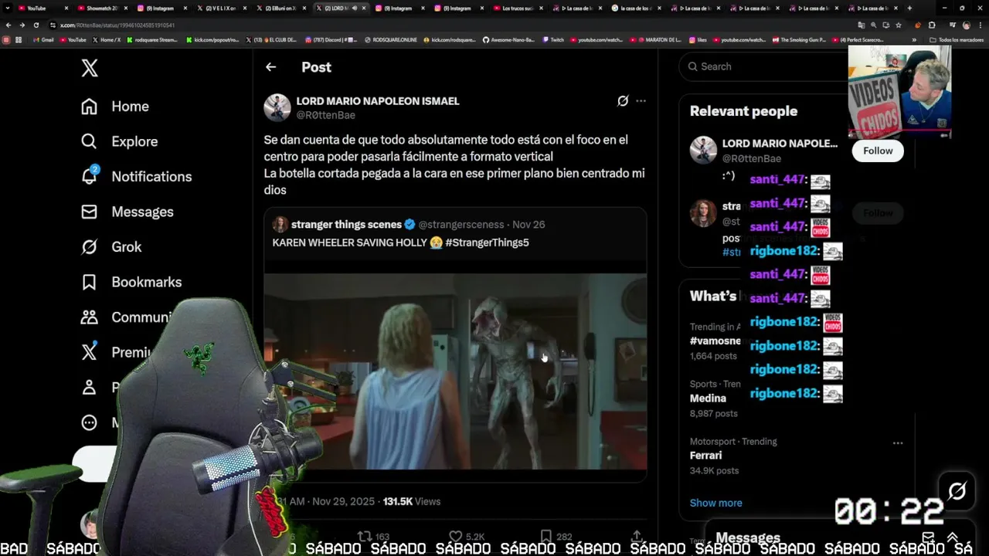Viewport: 989px width, 556px height.
Task: Open The Smoking Gun bookmark
Action: tap(799, 39)
